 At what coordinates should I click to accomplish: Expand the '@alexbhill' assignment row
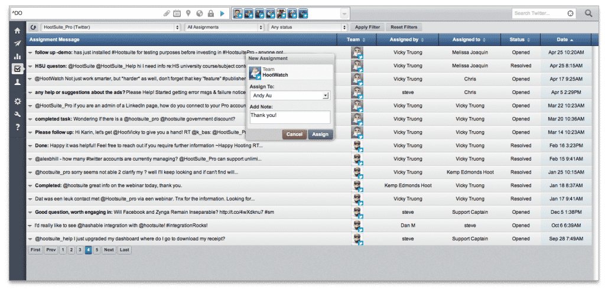pyautogui.click(x=30, y=159)
